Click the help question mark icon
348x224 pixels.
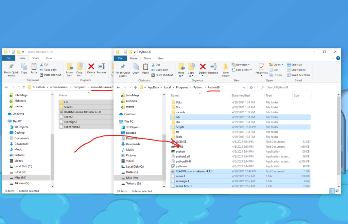[x=338, y=58]
